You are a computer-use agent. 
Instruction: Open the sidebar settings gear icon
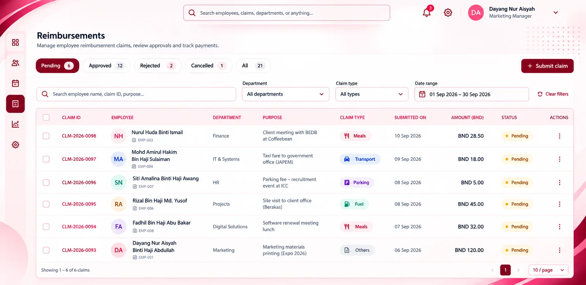[x=15, y=145]
